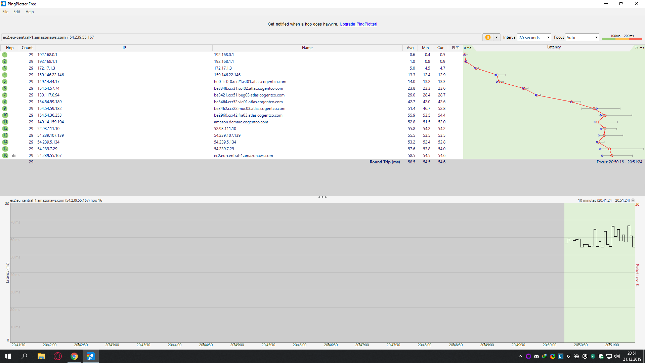Open the Focus Auto dropdown
This screenshot has height=363, width=645.
tap(582, 37)
